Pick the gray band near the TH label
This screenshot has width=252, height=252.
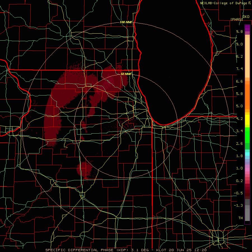[x=247, y=215]
